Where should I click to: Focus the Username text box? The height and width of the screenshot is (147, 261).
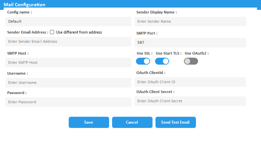pos(68,83)
